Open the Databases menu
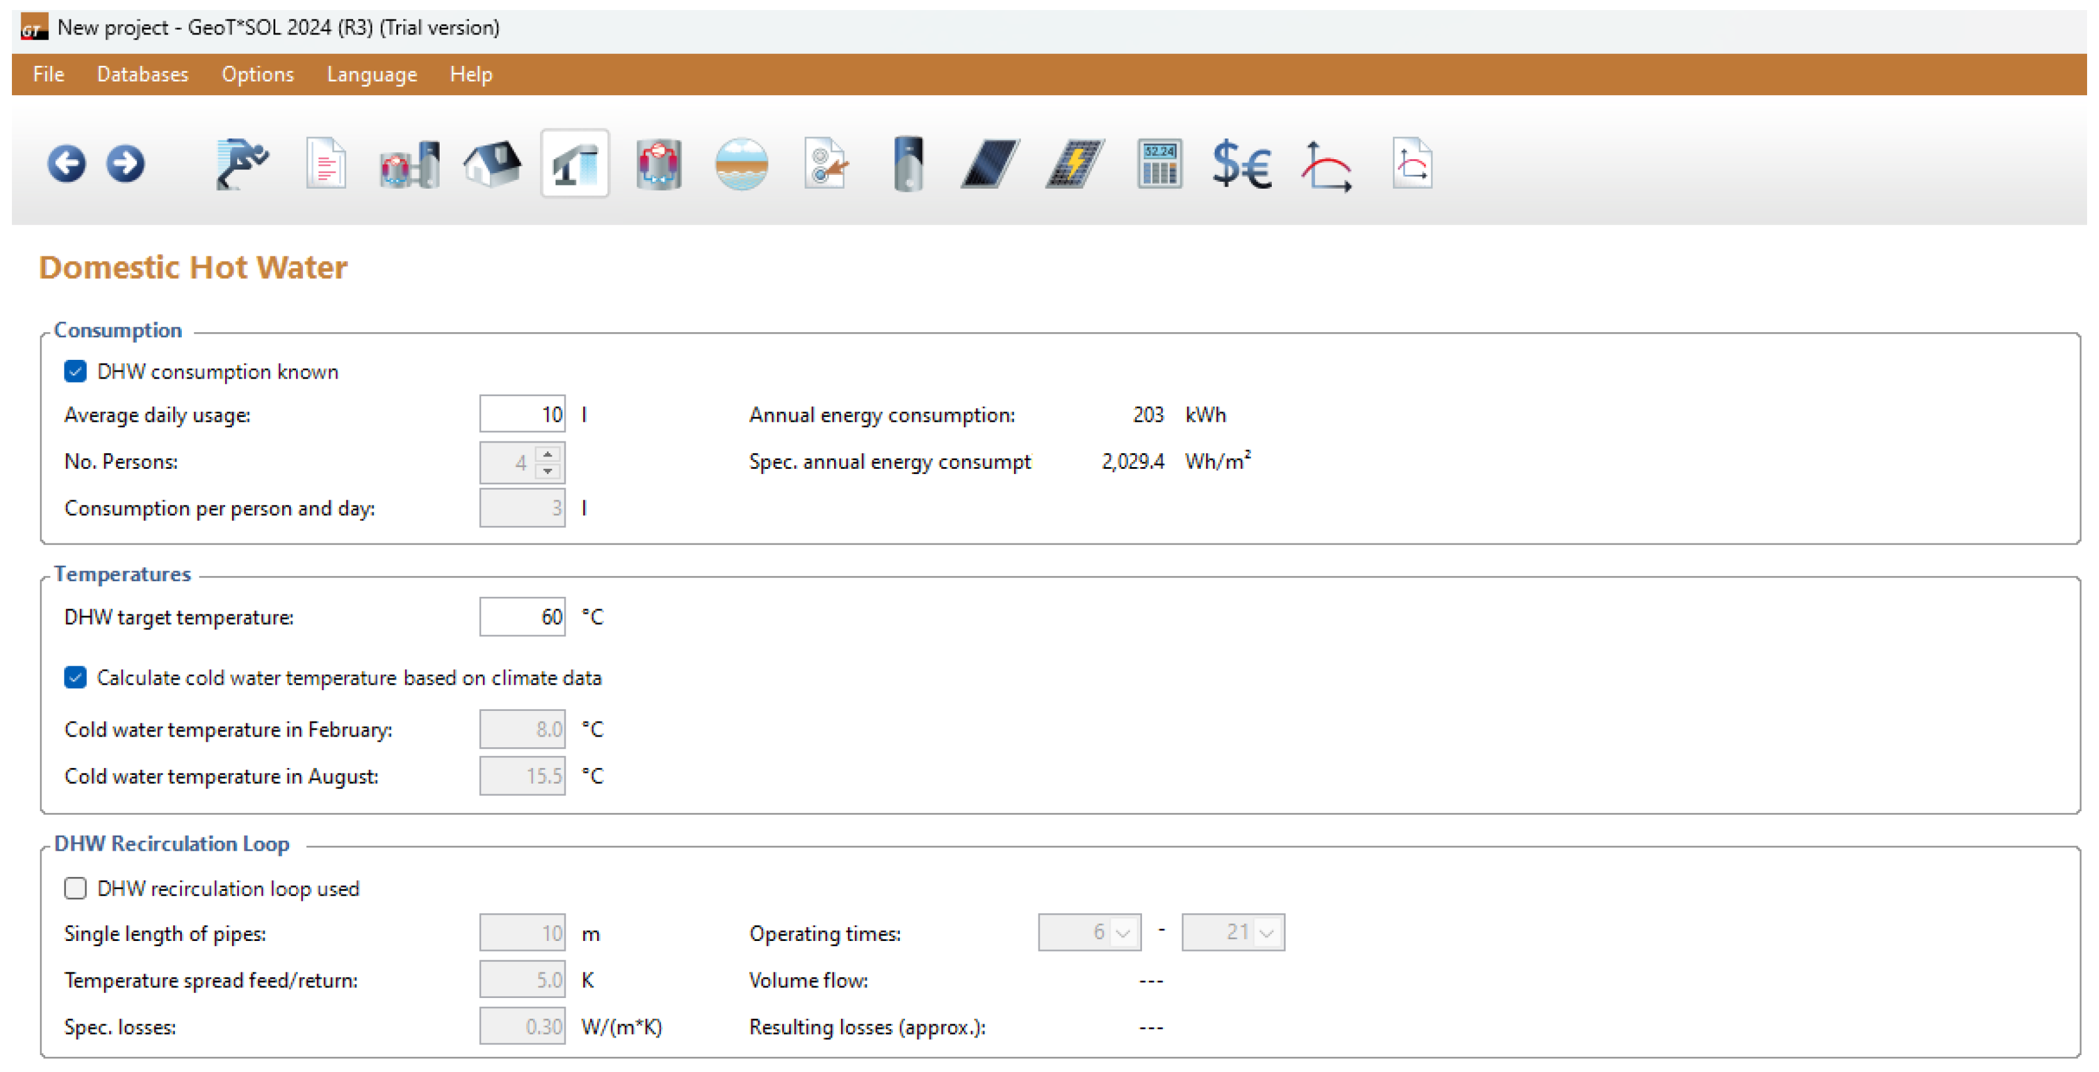Screen dimensions: 2099x1072 click(x=142, y=74)
